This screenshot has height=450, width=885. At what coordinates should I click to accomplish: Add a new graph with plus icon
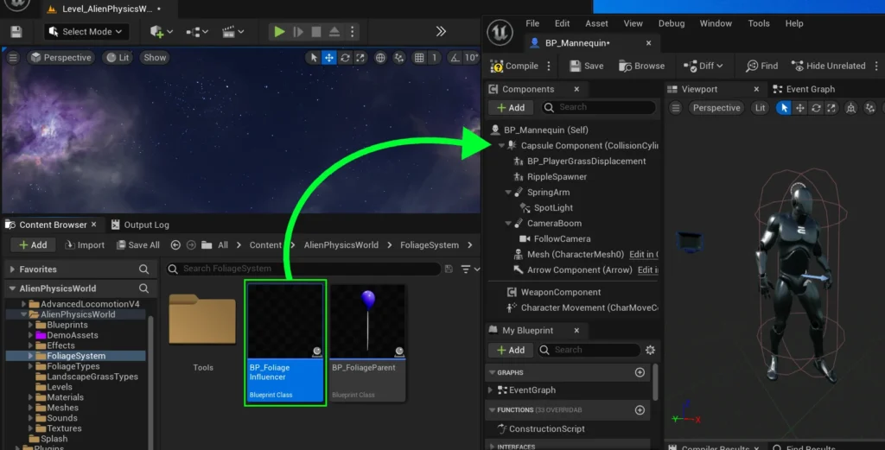click(x=640, y=372)
